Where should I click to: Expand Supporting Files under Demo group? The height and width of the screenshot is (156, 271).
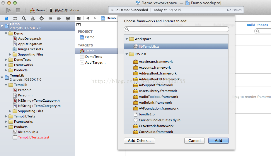click(x=10, y=54)
